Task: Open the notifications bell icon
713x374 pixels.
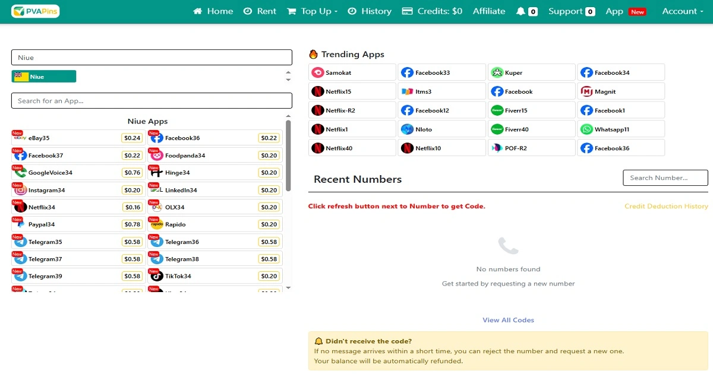Action: 521,11
